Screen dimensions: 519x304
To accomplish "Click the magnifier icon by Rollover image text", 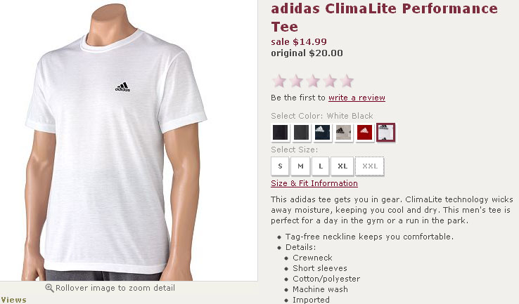I will click(49, 288).
